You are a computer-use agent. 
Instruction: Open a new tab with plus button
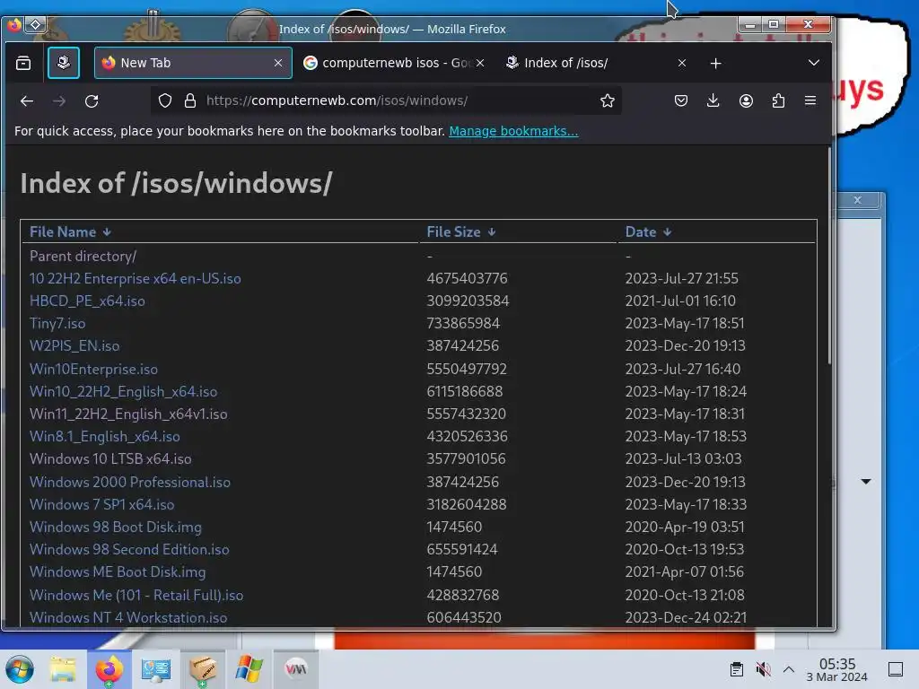tap(715, 64)
